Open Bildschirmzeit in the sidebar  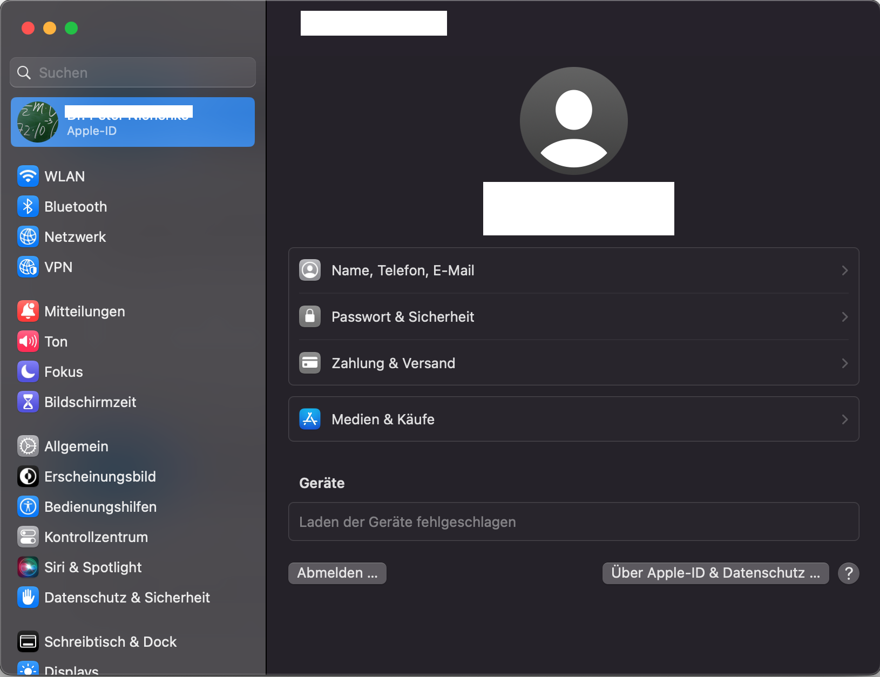[133, 402]
